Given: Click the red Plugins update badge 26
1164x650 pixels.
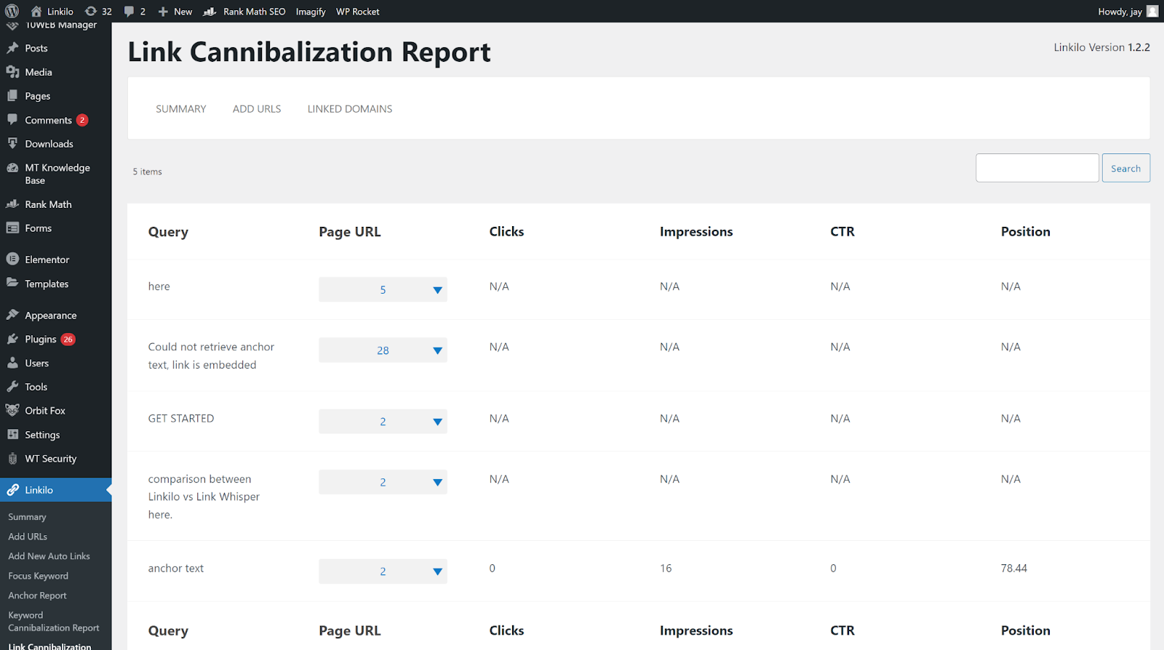Looking at the screenshot, I should pyautogui.click(x=68, y=340).
